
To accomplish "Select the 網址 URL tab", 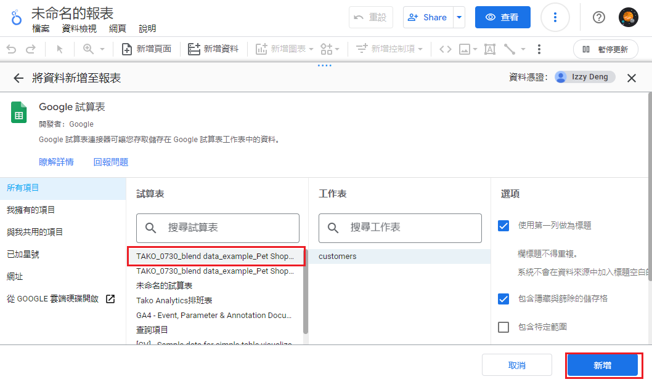I will point(63,277).
